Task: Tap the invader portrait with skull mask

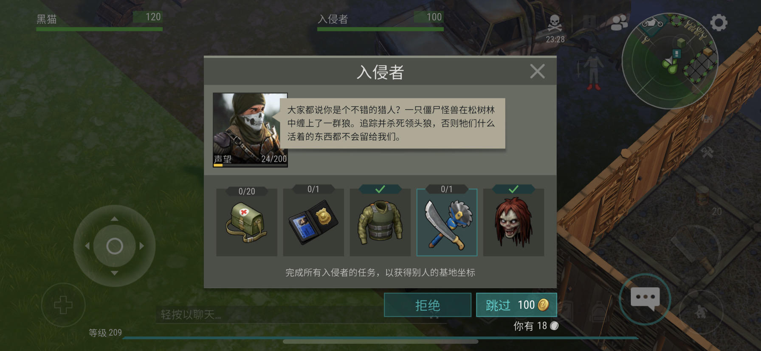Action: point(250,130)
